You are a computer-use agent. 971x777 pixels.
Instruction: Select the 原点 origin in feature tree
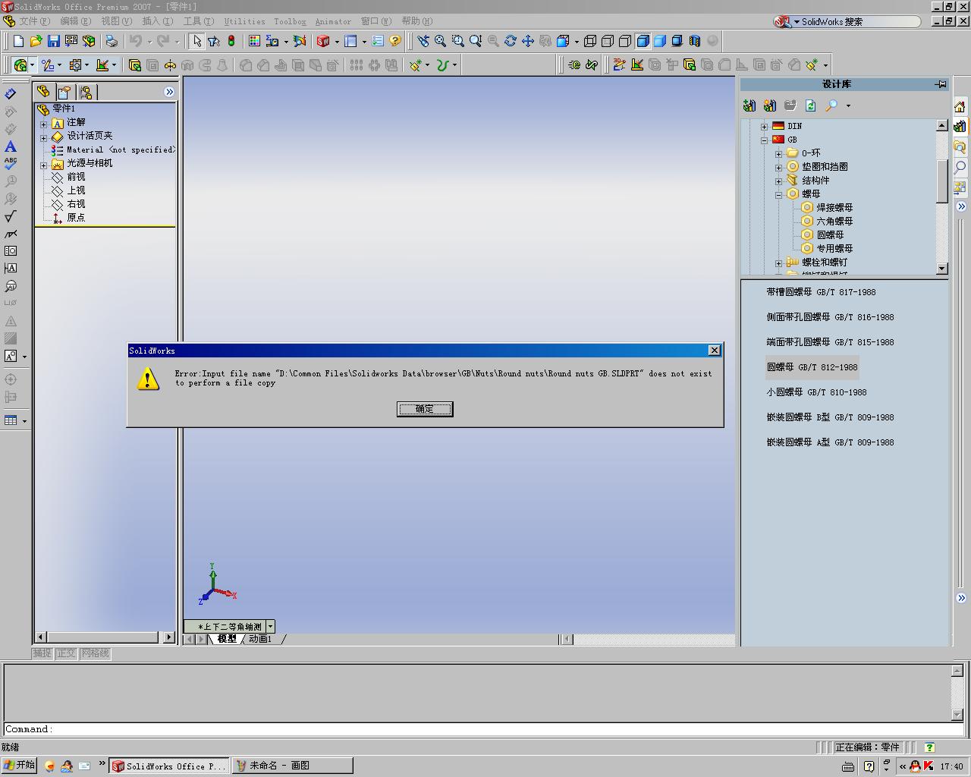(76, 218)
